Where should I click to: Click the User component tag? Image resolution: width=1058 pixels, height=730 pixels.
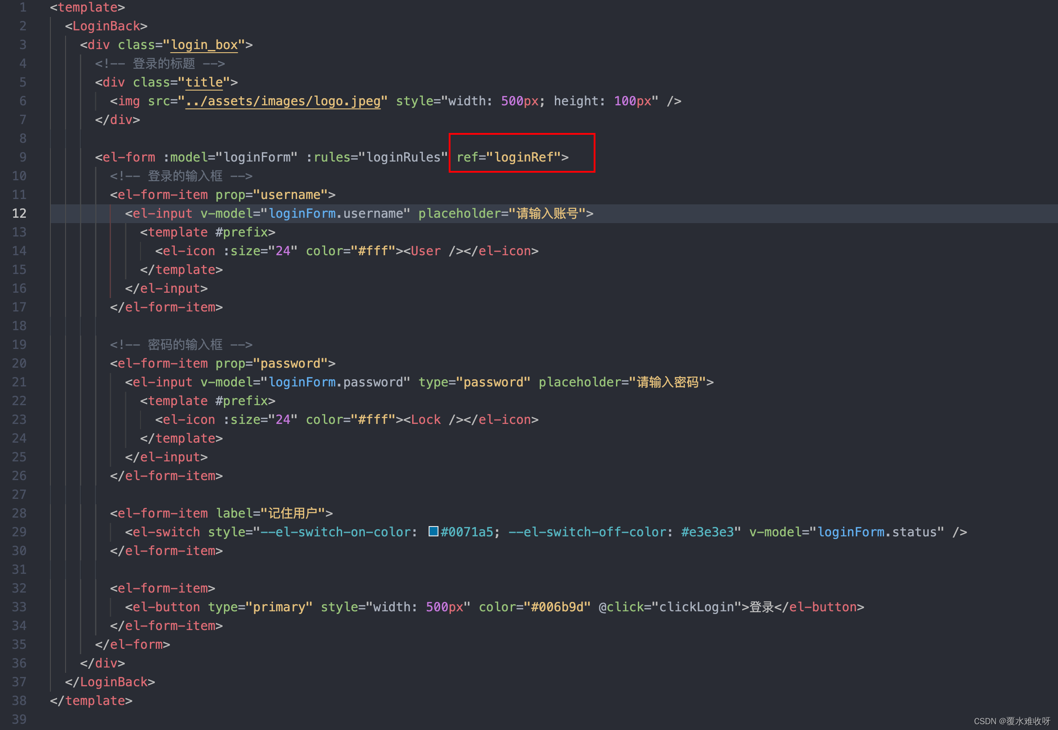pos(425,251)
